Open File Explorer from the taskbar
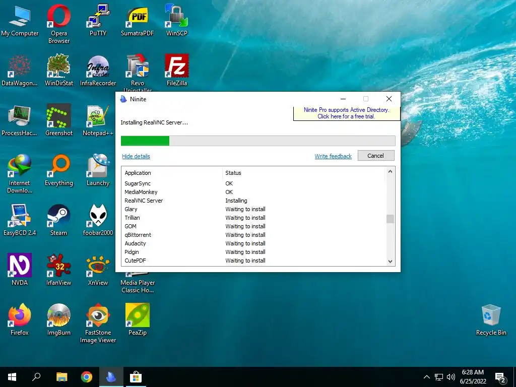The image size is (516, 387). [x=61, y=377]
